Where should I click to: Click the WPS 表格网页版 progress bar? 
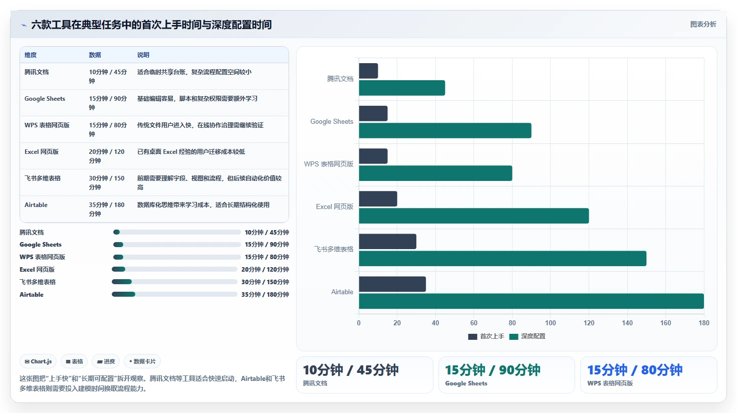(177, 257)
